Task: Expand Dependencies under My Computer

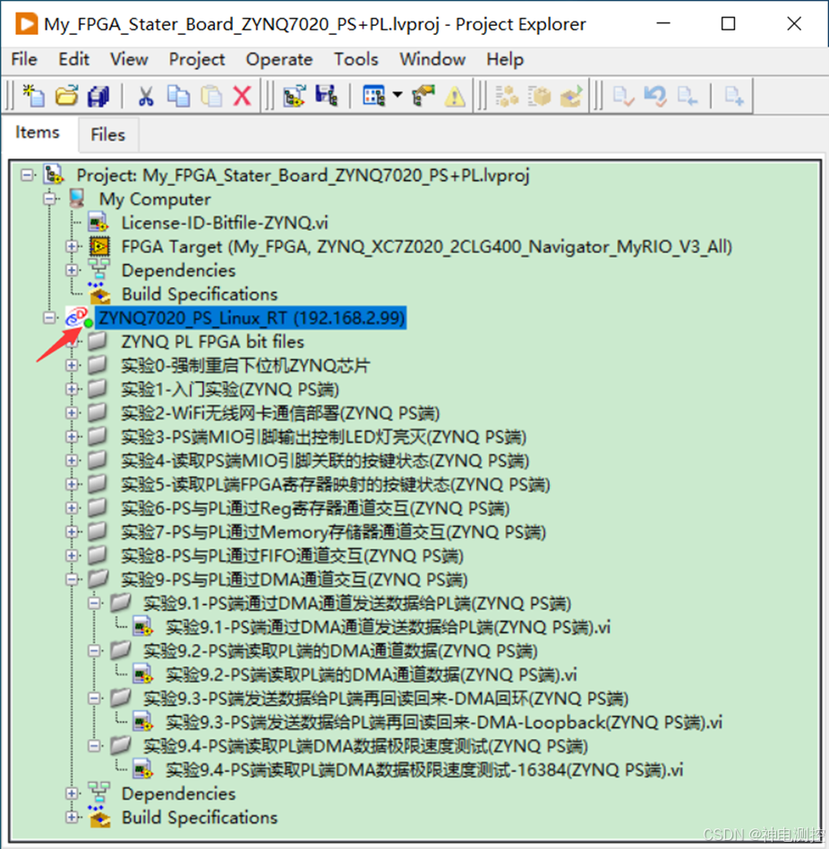Action: [72, 270]
